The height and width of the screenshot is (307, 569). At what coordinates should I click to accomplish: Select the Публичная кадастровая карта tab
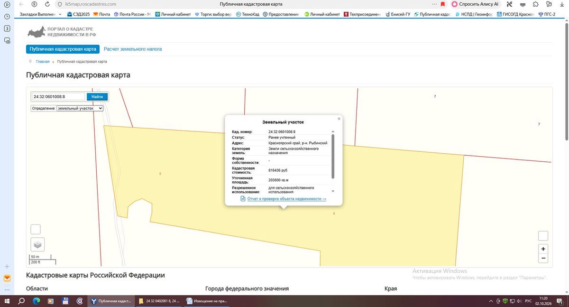pos(63,49)
